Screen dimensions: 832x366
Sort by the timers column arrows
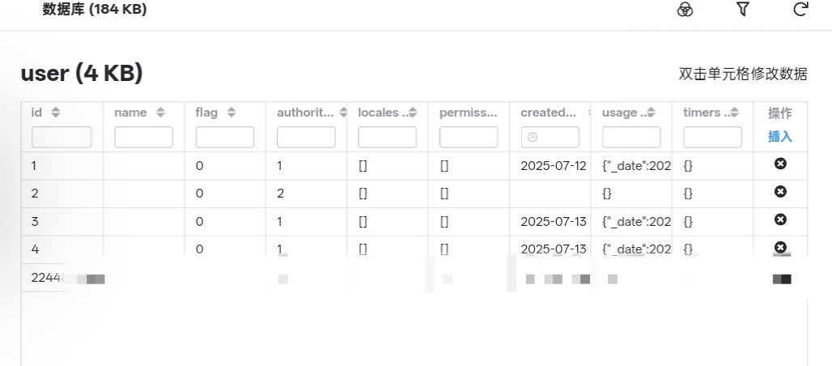coord(734,112)
